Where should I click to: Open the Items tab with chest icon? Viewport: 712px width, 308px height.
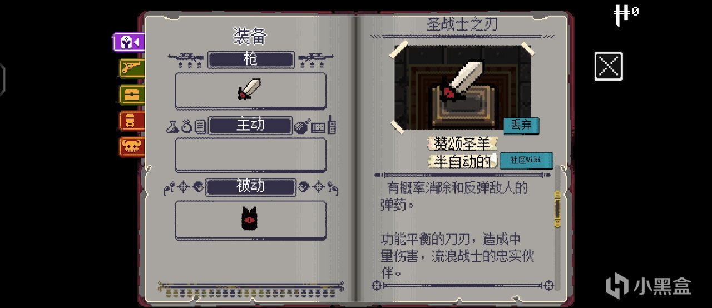tap(132, 95)
